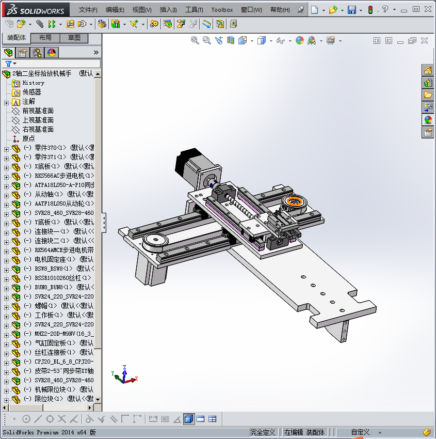Toggle the four-view layout icon in bottom toolbar
The height and width of the screenshot is (439, 436).
coord(213,419)
